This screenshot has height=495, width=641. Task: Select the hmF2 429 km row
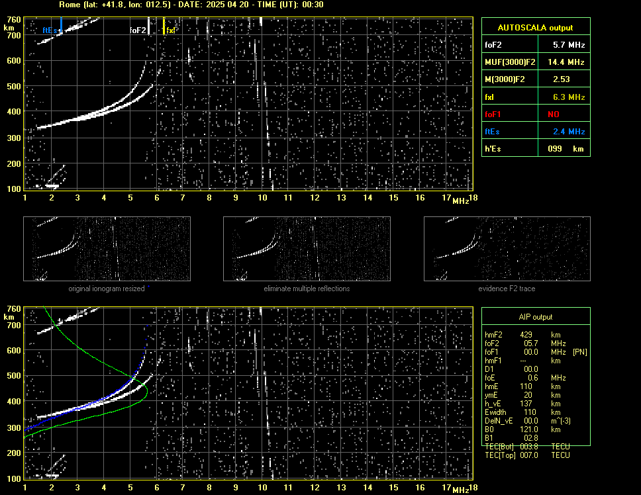[522, 335]
